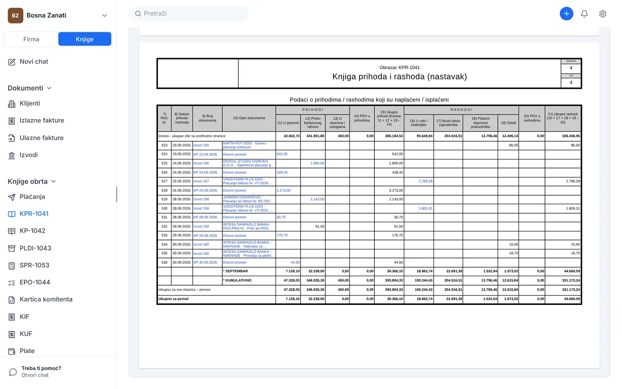Viewport: 622px width, 389px height.
Task: Open Plate wallet entry
Action: click(58, 351)
